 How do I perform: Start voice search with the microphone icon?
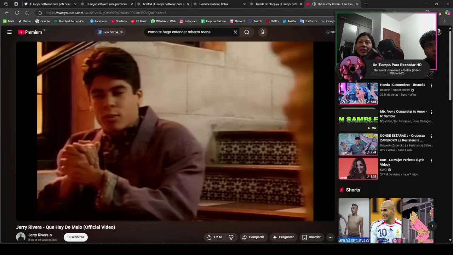263,32
